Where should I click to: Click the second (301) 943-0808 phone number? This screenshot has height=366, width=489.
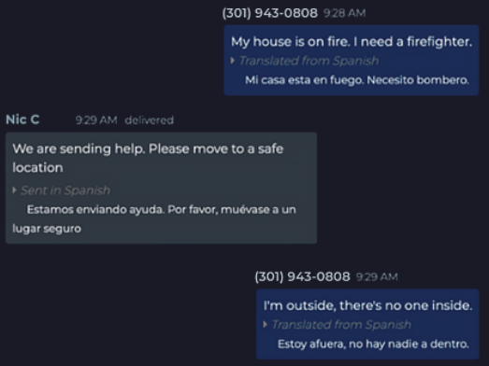(x=302, y=276)
